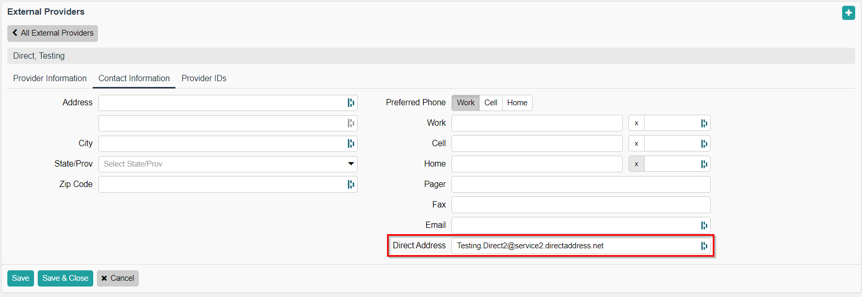
Task: Switch to the Provider IDs tab
Action: (204, 79)
